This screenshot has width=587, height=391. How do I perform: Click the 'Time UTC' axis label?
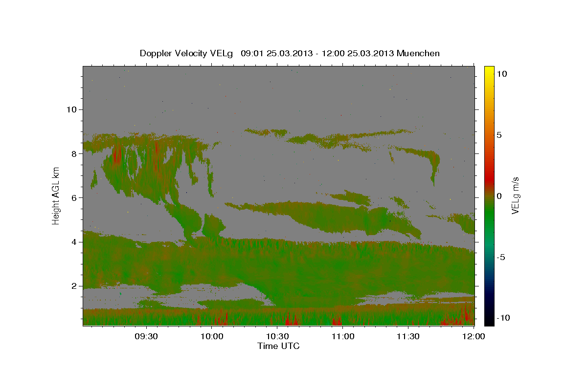point(278,346)
